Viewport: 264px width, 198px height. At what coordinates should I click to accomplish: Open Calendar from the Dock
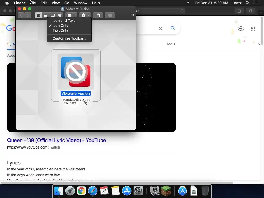[x=104, y=191]
